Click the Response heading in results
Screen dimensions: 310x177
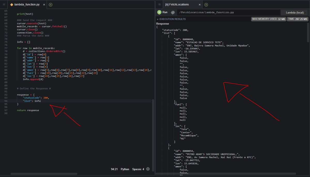162,24
